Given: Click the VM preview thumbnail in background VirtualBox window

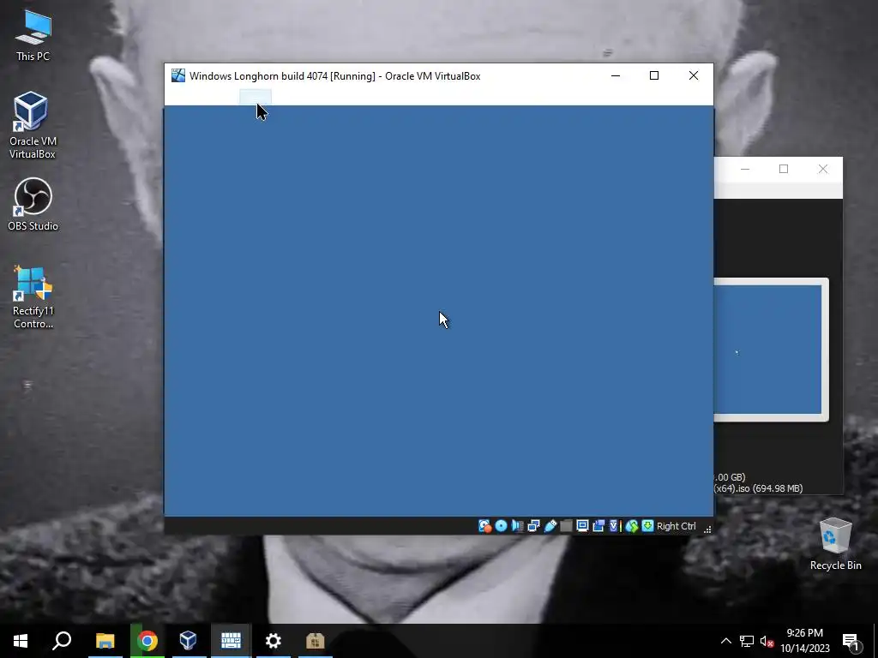Looking at the screenshot, I should (767, 350).
